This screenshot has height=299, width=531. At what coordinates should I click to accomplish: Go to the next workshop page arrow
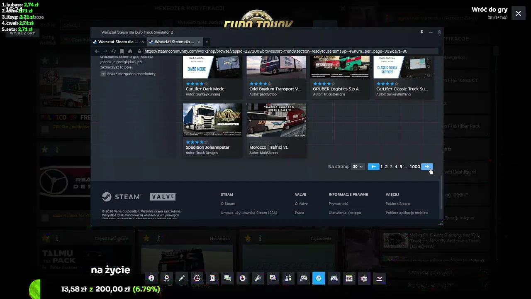(427, 167)
